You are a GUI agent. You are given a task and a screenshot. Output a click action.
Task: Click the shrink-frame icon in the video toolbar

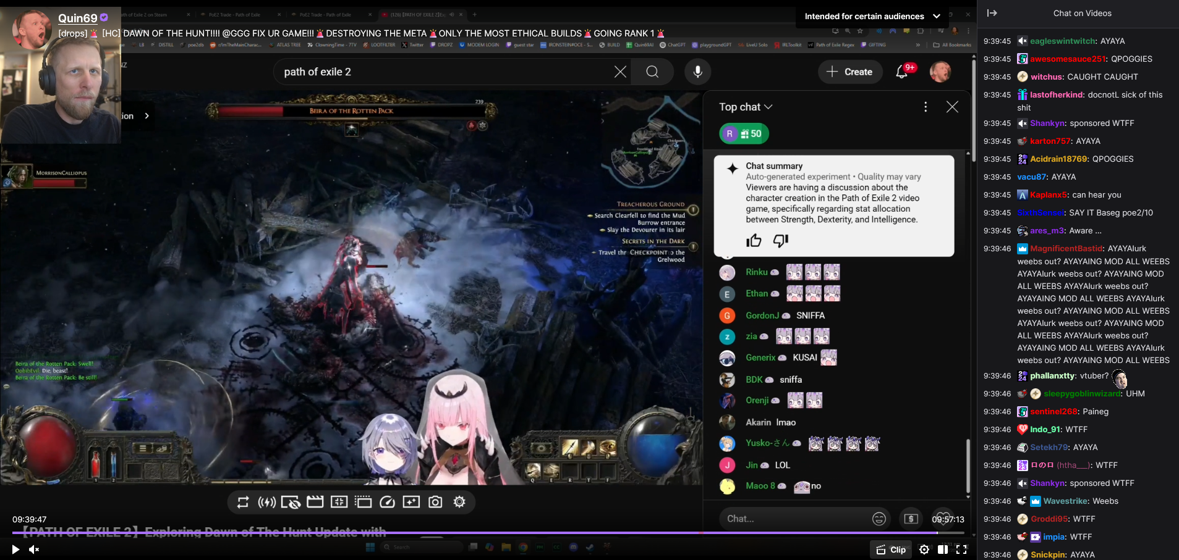click(x=339, y=502)
